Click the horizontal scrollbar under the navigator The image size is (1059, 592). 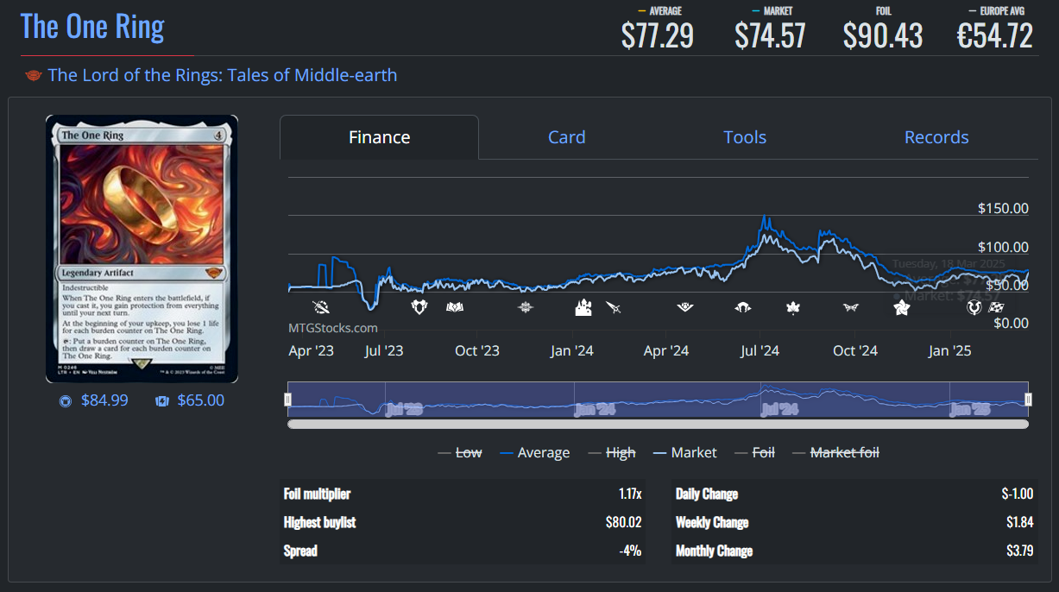[658, 424]
